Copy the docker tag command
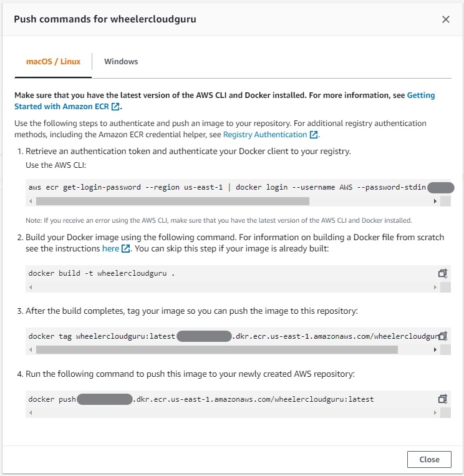Viewport: 464px width, 476px height. pos(443,336)
